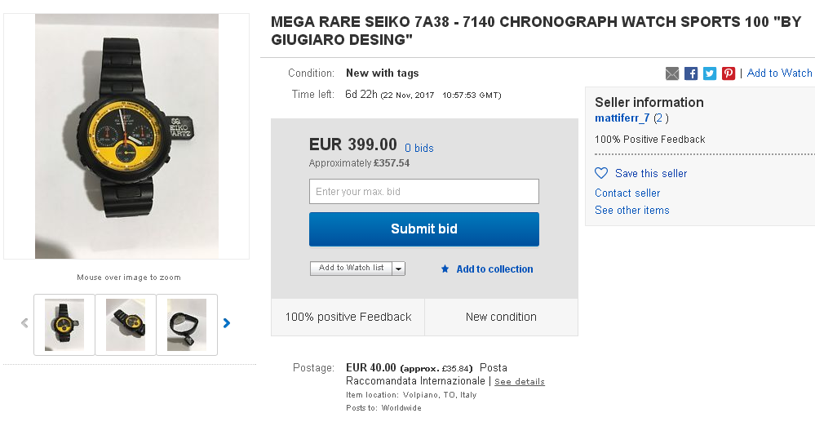Open the 0 bids link

tap(419, 148)
